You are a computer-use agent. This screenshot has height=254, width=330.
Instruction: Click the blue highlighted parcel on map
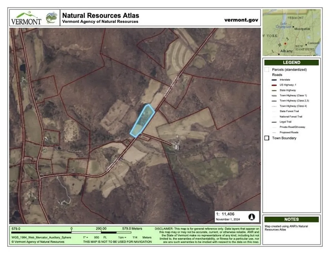tap(142, 120)
